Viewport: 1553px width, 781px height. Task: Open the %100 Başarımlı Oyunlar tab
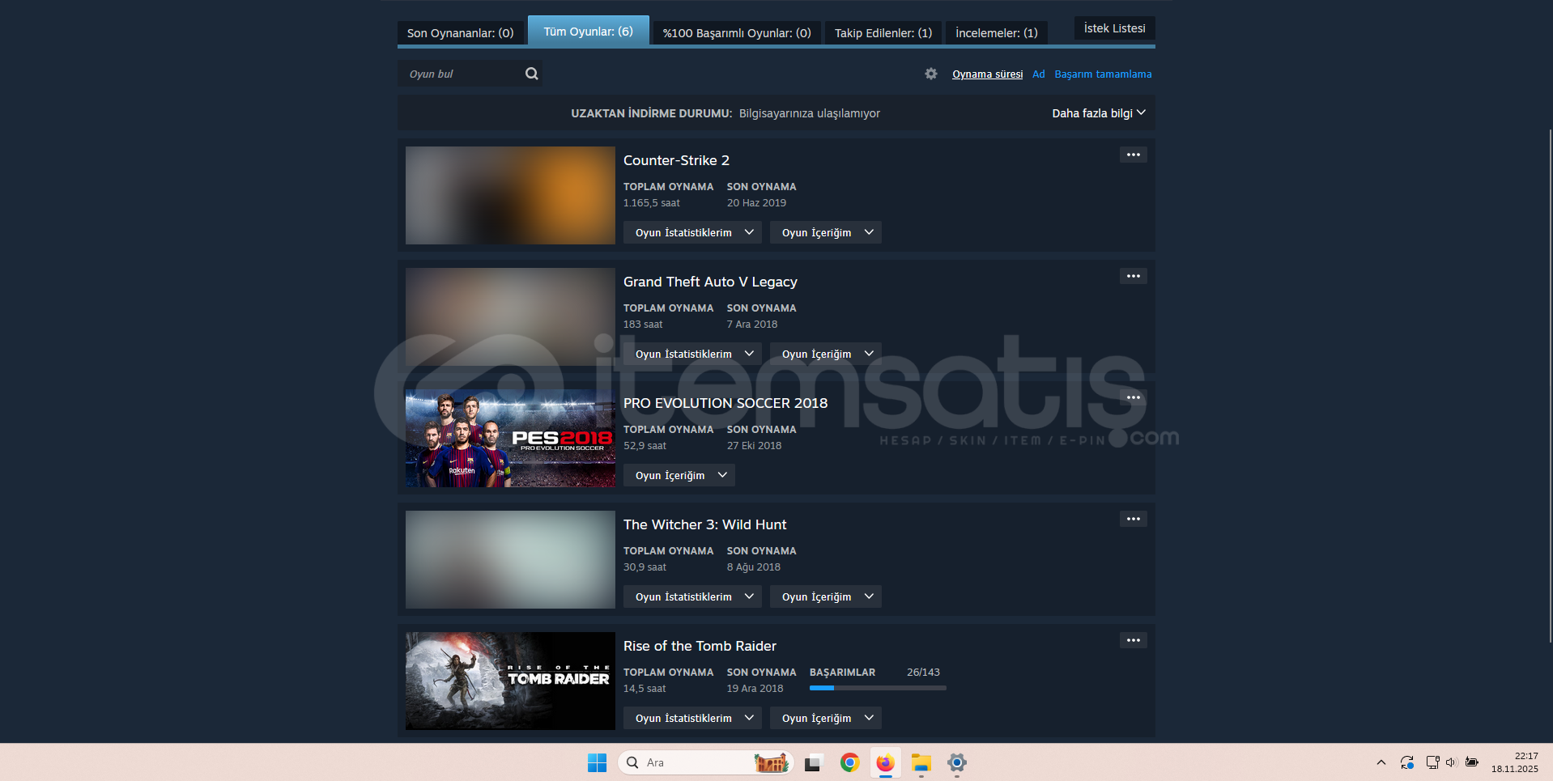[737, 33]
